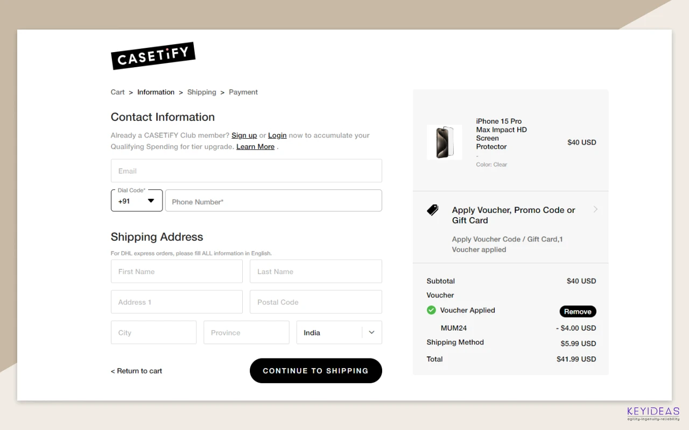Focus the Email input field
This screenshot has height=430, width=689.
pos(247,171)
